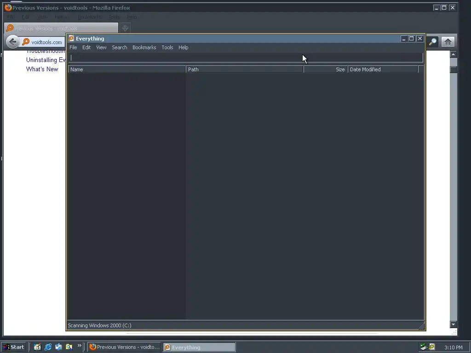Click Firefox page scrollbar down arrow
The width and height of the screenshot is (471, 353).
(x=453, y=324)
